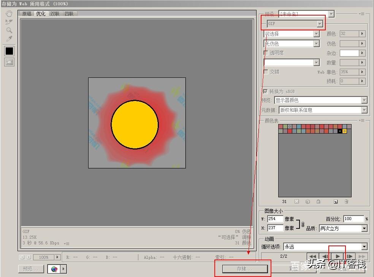Open the 预览 显示器颜色 dropdown
This screenshot has height=277, width=374.
(x=321, y=100)
